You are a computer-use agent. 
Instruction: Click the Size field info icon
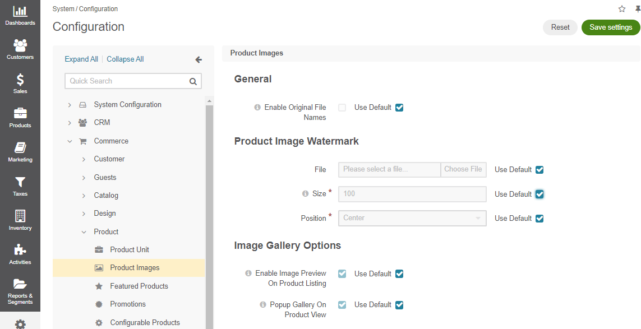(305, 194)
